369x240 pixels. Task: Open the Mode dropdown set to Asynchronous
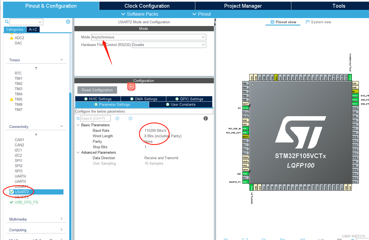click(x=148, y=37)
